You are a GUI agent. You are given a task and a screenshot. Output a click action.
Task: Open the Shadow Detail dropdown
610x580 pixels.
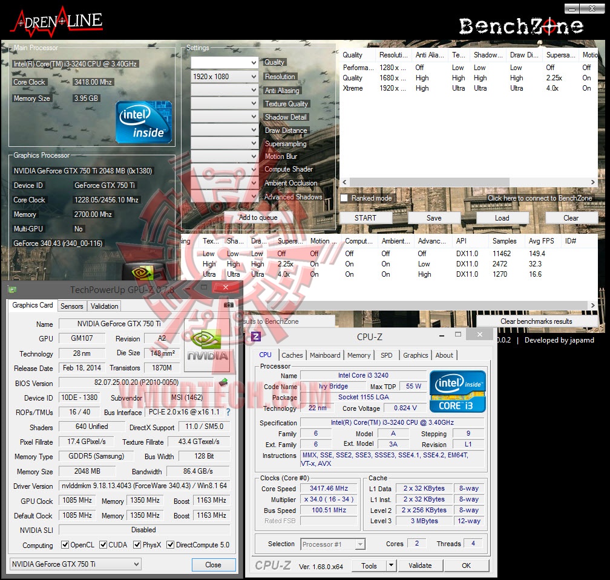coord(225,117)
